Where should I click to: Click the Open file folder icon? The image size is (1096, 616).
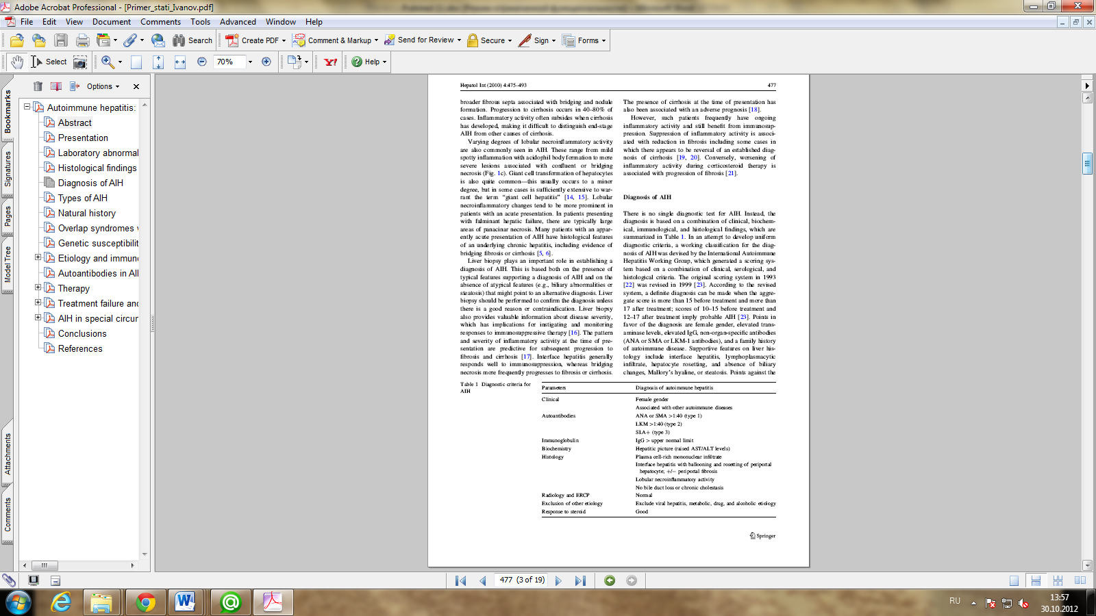(x=16, y=40)
